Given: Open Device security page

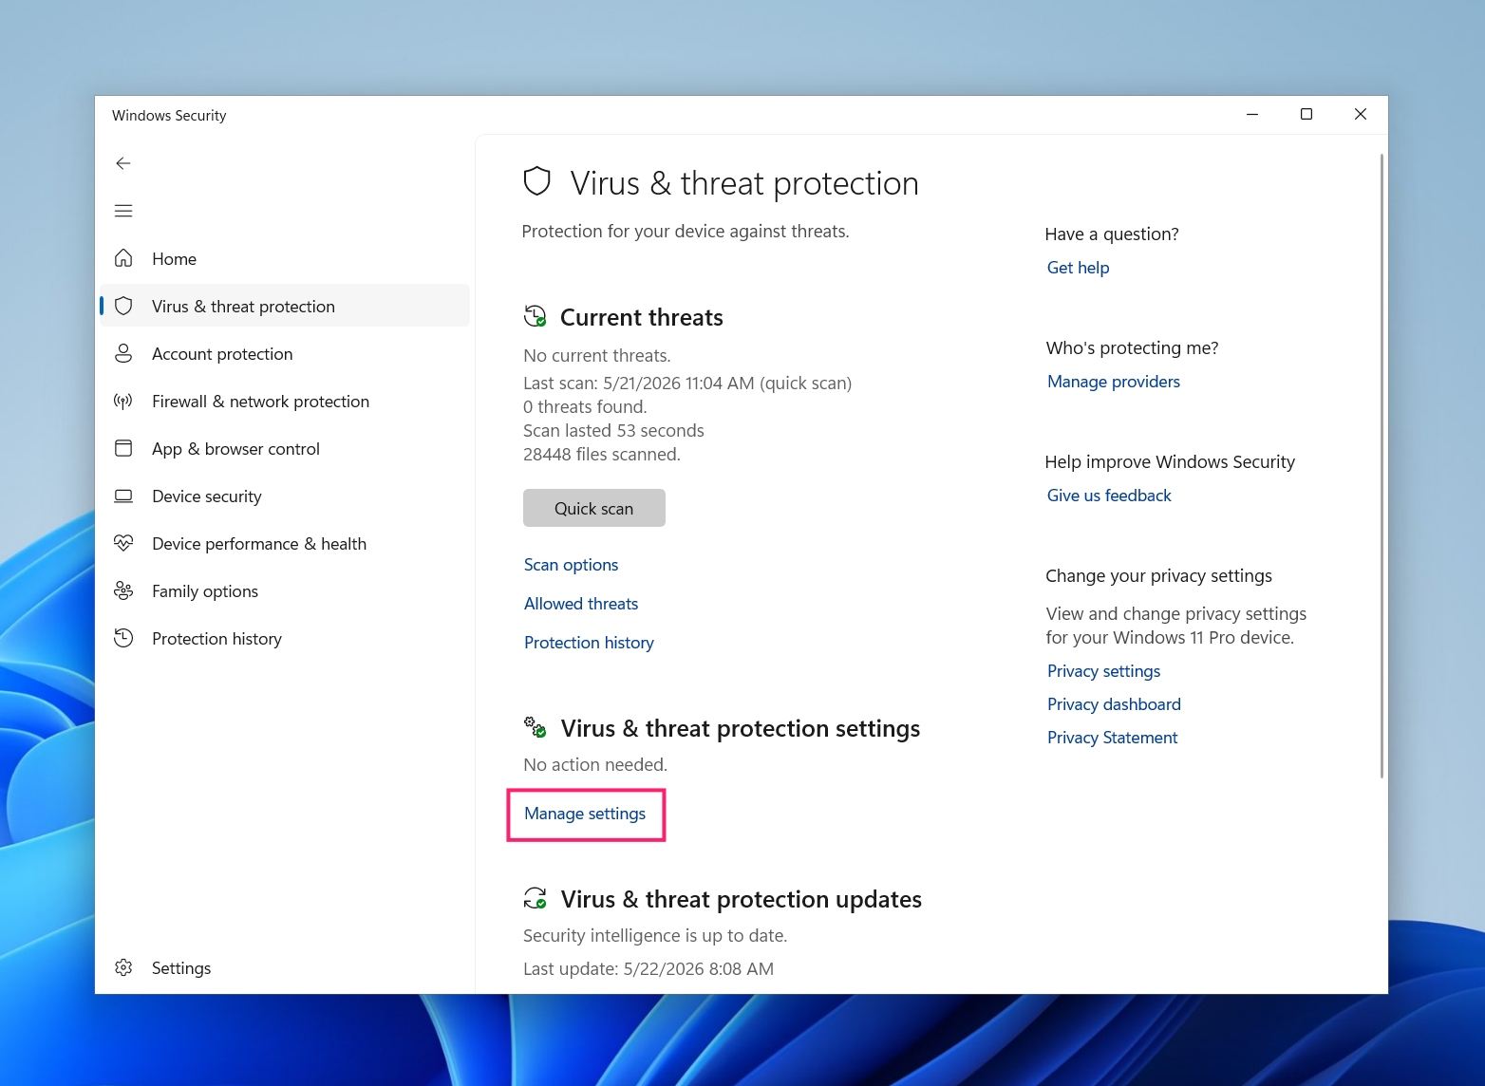Looking at the screenshot, I should pos(285,496).
